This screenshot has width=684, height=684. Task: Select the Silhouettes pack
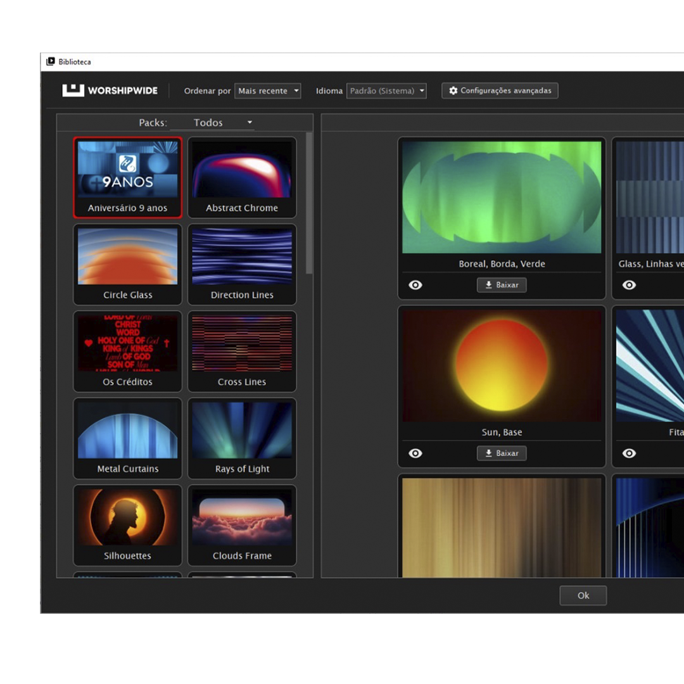(x=128, y=525)
